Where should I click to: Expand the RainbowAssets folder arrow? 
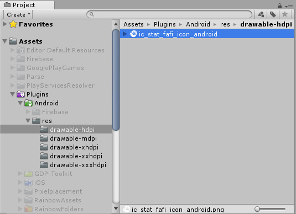click(x=20, y=200)
